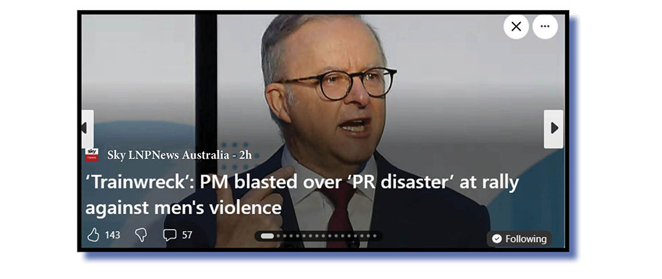Click Sky LNPNews Australia source name
The image size is (662, 279).
coord(168,155)
